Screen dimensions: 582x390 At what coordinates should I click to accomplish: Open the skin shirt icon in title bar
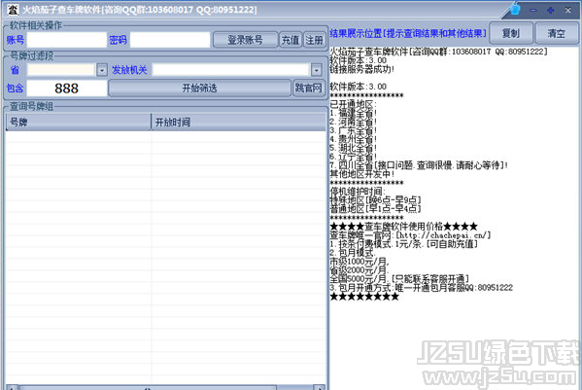tap(515, 9)
